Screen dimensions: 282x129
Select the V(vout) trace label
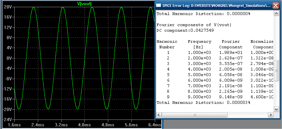click(84, 4)
